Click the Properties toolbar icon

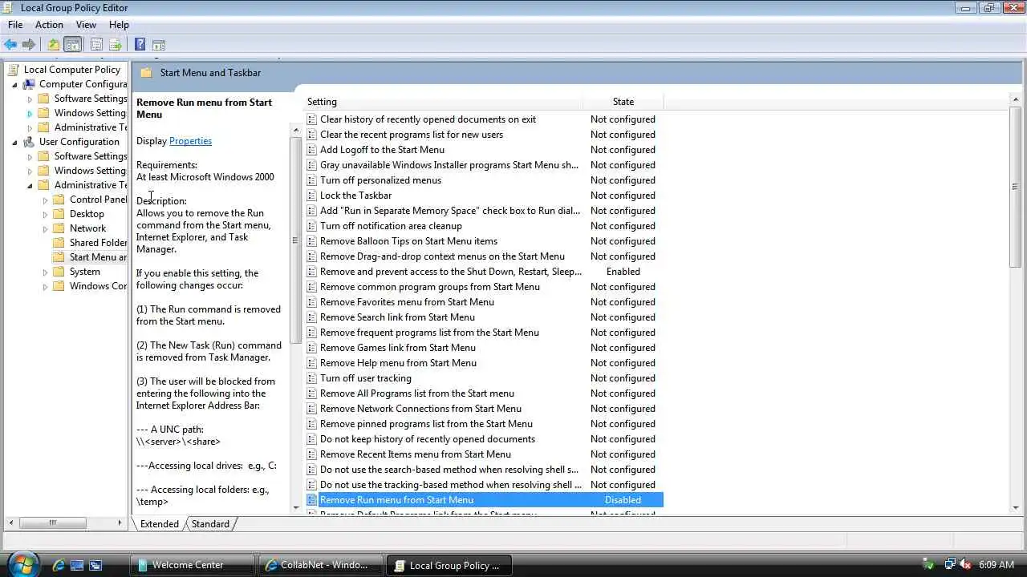pos(96,45)
